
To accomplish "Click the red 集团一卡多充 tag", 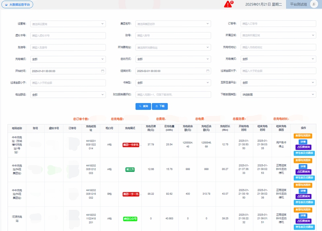I will coord(131,145).
